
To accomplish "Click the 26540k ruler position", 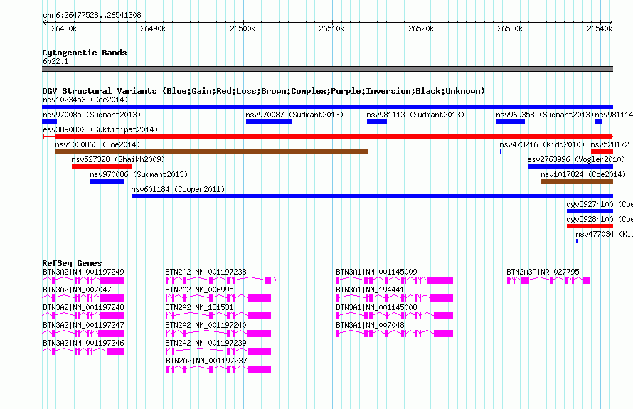I will (x=600, y=28).
